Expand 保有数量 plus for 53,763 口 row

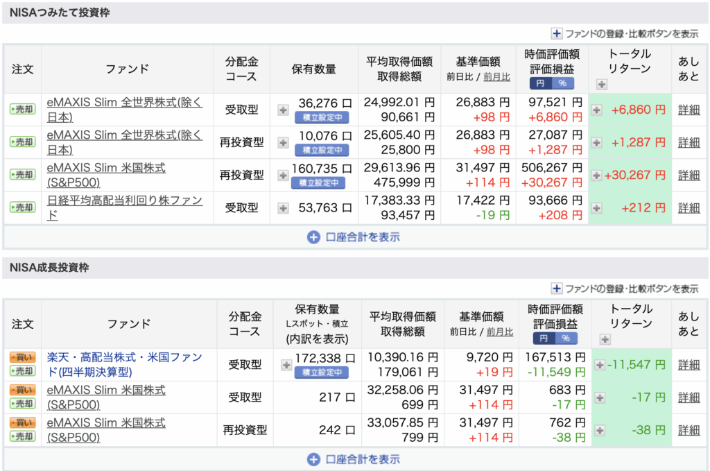click(283, 208)
